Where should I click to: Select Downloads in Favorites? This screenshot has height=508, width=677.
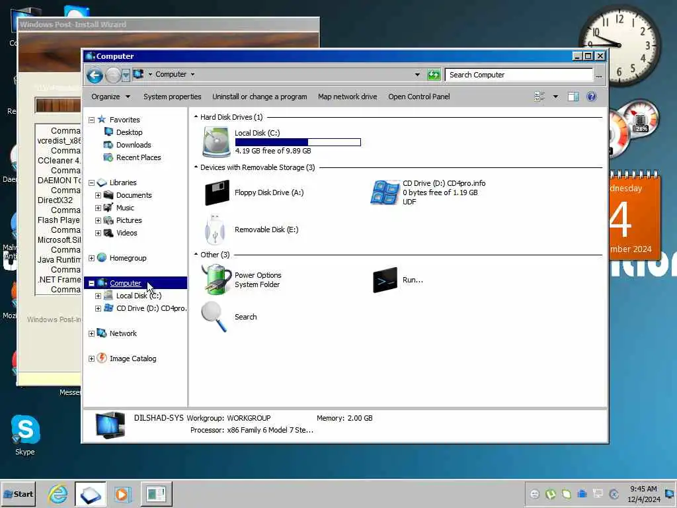[134, 145]
